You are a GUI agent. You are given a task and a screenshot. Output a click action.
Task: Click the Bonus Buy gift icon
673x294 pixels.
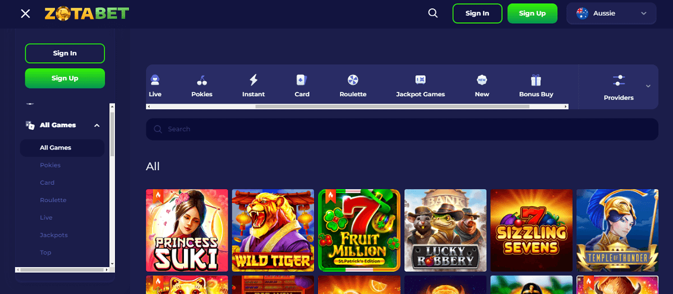click(536, 80)
